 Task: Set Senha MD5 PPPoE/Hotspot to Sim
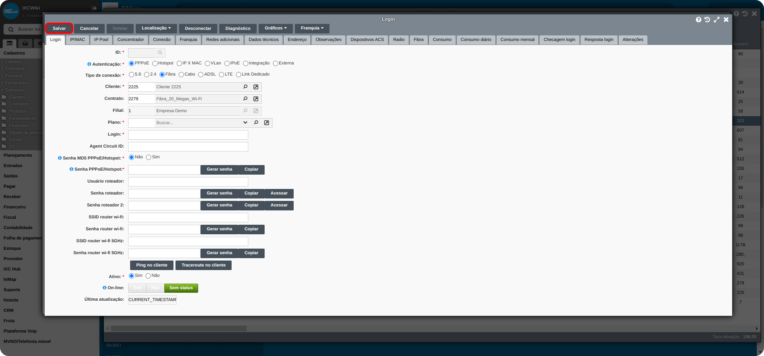pos(148,158)
